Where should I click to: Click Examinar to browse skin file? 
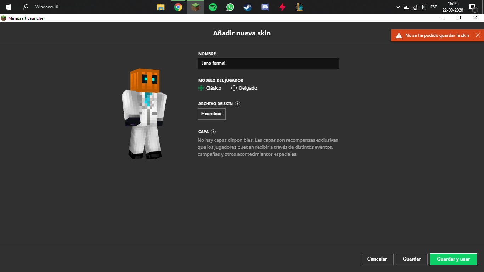click(212, 114)
